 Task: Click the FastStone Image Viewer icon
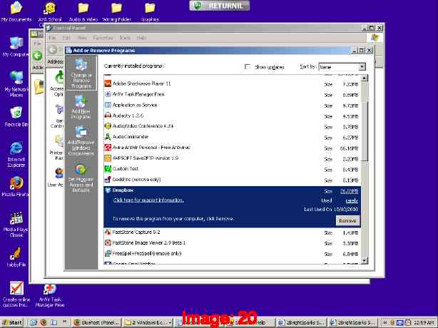tap(108, 242)
